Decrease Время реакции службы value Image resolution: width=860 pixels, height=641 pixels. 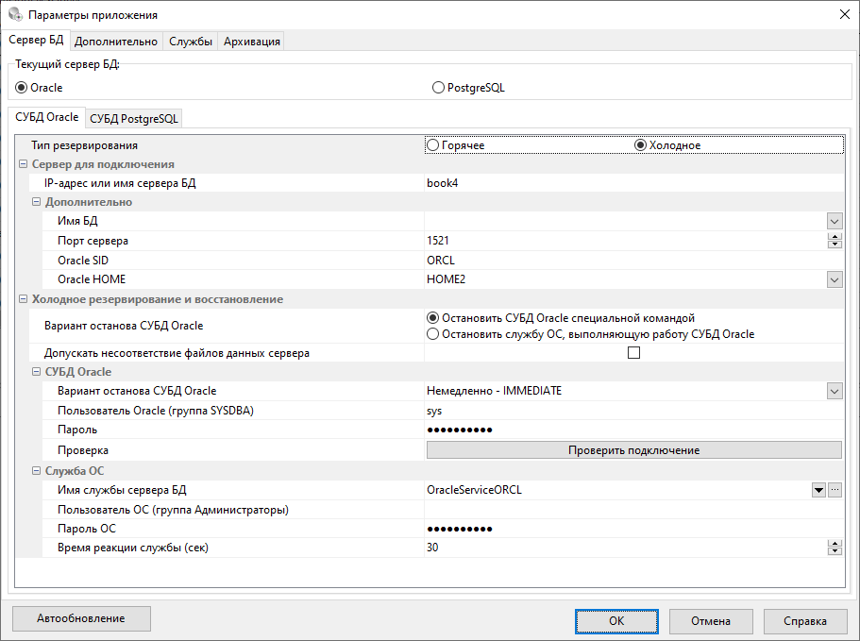click(835, 551)
